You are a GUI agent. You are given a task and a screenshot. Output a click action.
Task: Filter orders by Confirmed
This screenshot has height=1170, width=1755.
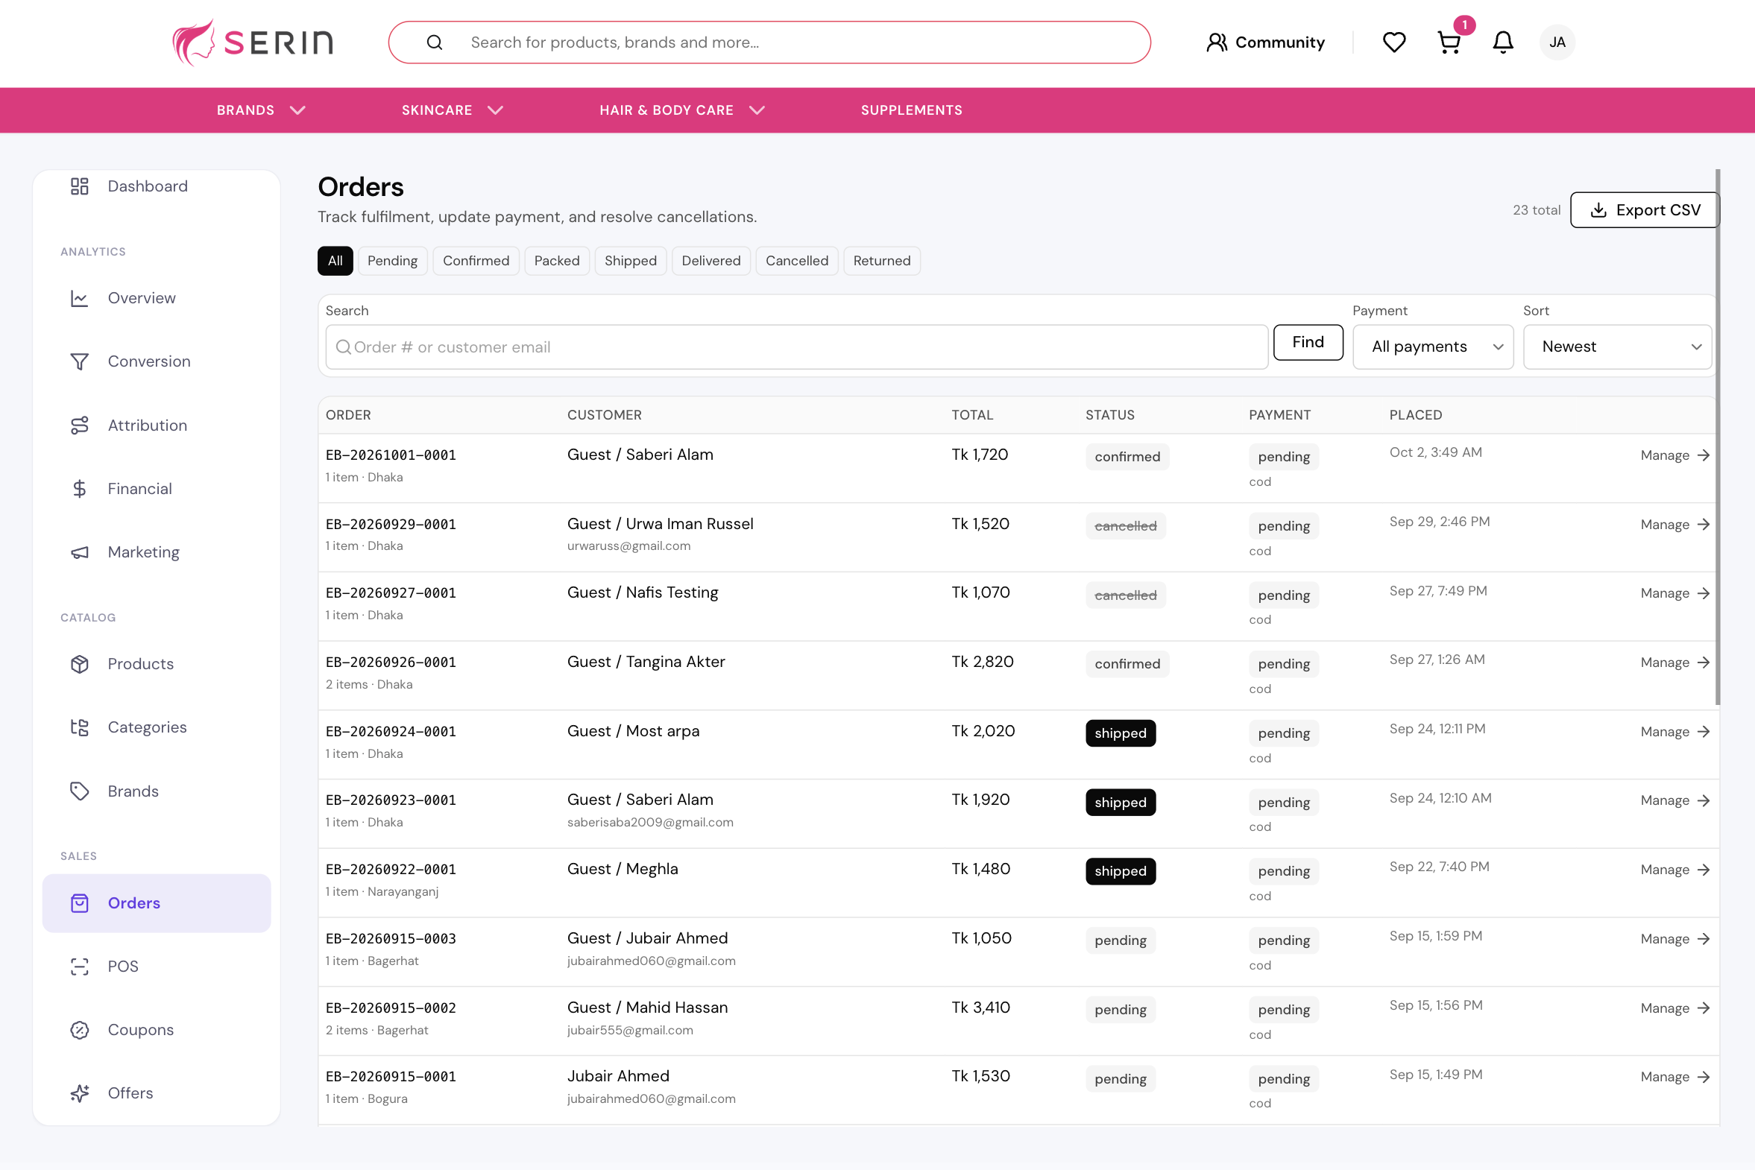click(476, 260)
